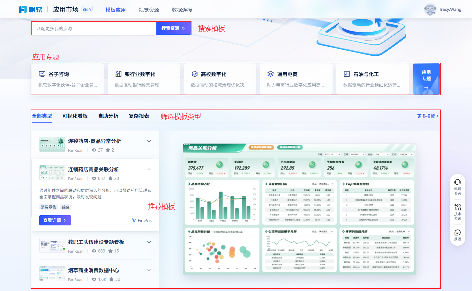Open the 日期 2025-10 dropdown in preview

point(332,154)
